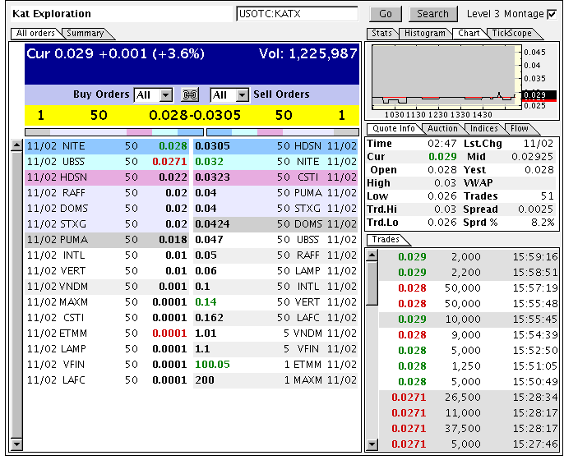Screen dimensions: 564x460
Task: Switch to the Flow tab
Action: point(520,129)
